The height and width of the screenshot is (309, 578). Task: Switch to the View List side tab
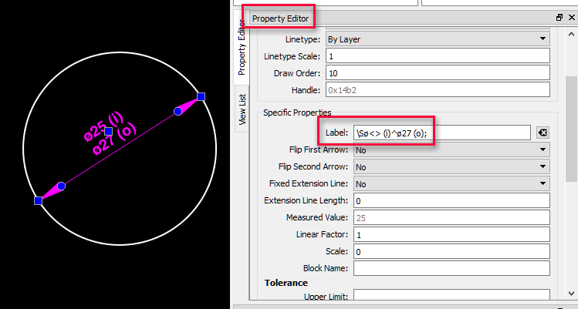242,109
